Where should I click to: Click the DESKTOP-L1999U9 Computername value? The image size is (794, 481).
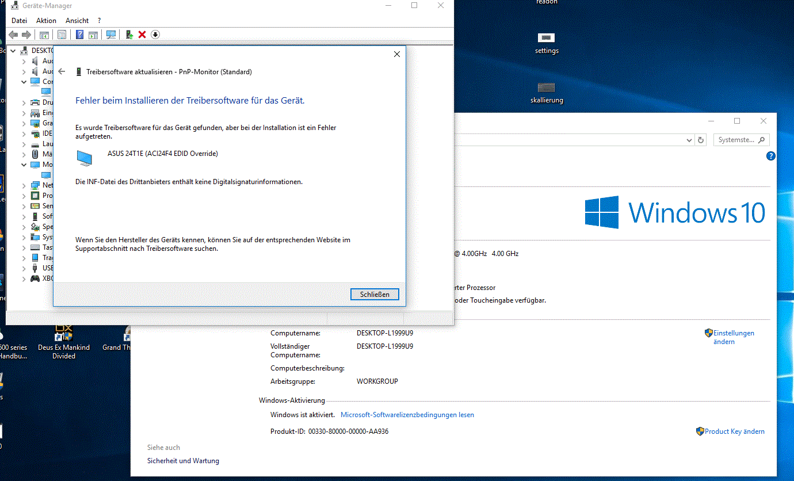[385, 333]
